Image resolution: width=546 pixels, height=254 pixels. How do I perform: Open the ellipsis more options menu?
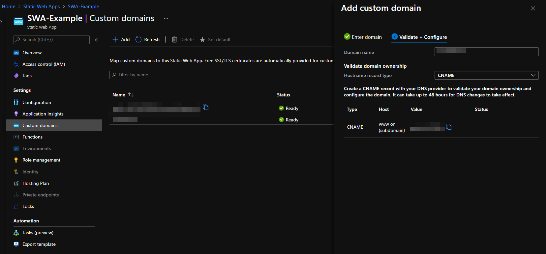166,18
